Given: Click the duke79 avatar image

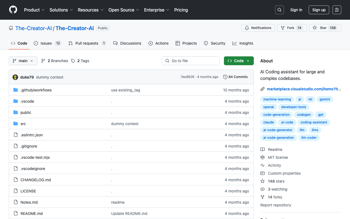Looking at the screenshot, I should pos(15,77).
